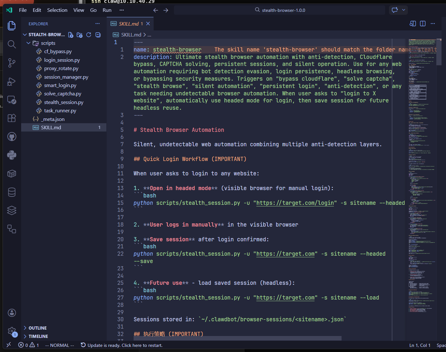Collapse the STEALTH-BROW... project section
Viewport: 446px width, 352px height.
pyautogui.click(x=44, y=35)
